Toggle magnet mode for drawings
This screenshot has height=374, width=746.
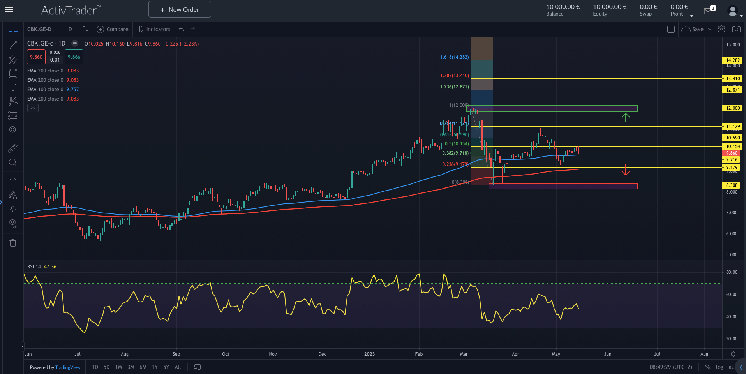[13, 181]
